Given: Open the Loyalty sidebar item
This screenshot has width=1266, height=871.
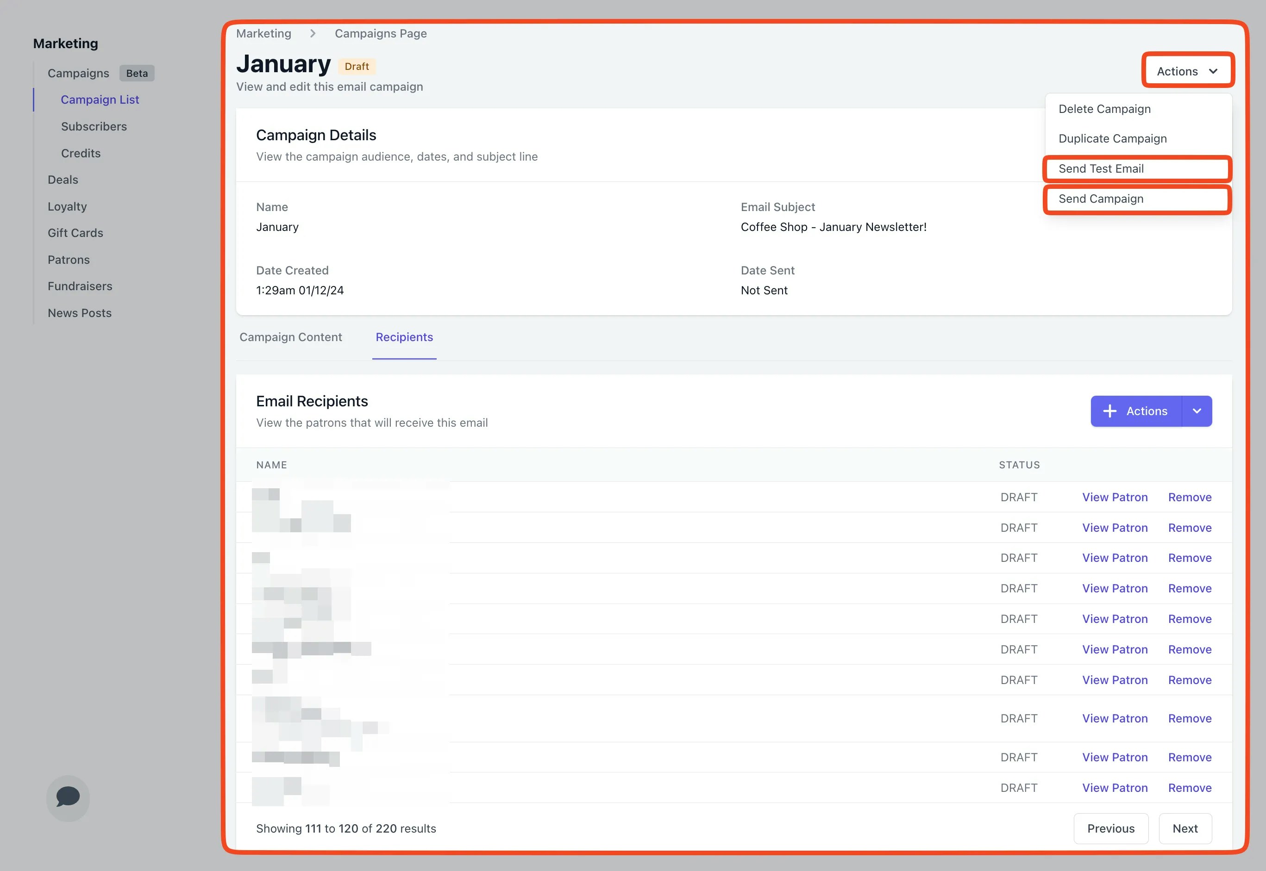Looking at the screenshot, I should tap(67, 206).
